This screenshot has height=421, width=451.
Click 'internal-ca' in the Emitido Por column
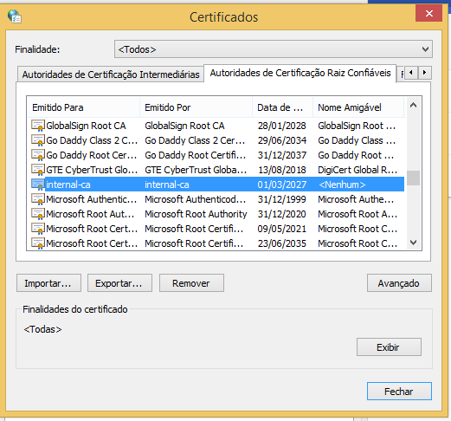point(167,185)
